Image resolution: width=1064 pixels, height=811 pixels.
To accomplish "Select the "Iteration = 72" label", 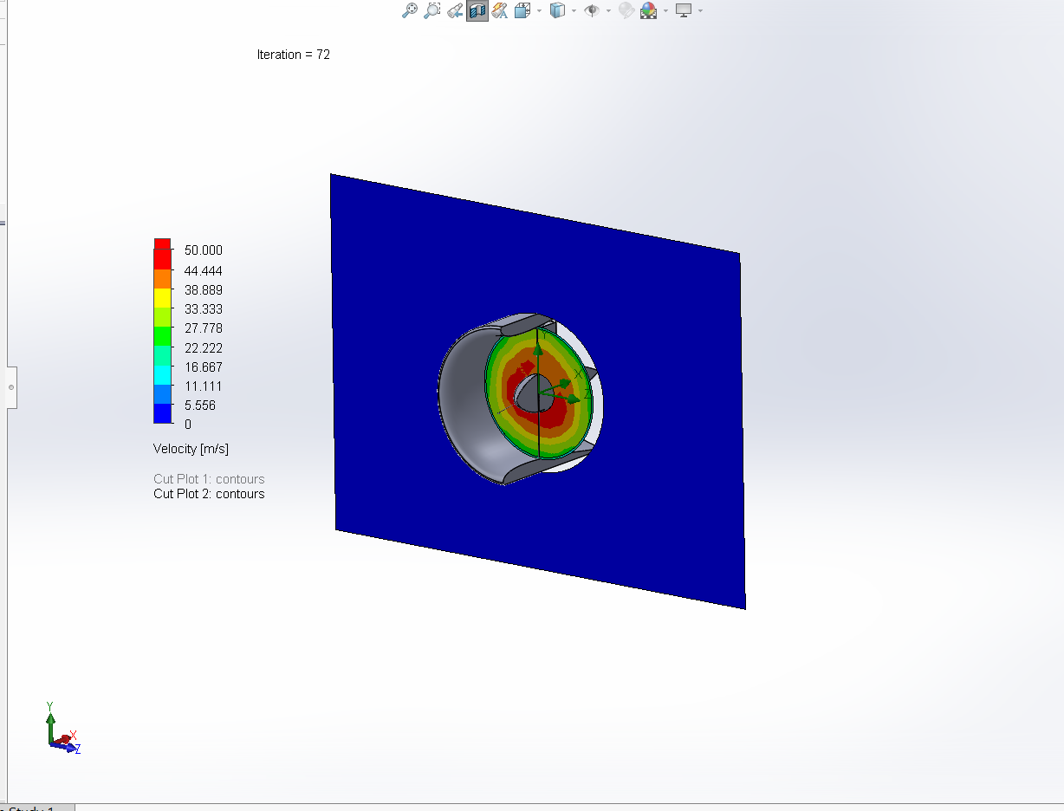I will click(x=294, y=55).
